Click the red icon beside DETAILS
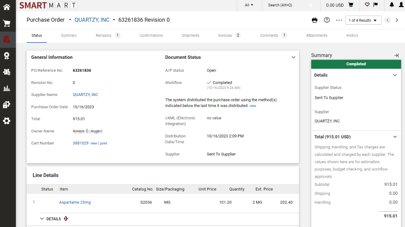This screenshot has height=227, width=405. point(66,219)
